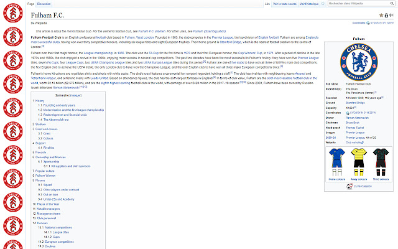Go to 13 Club personnel

point(44,218)
